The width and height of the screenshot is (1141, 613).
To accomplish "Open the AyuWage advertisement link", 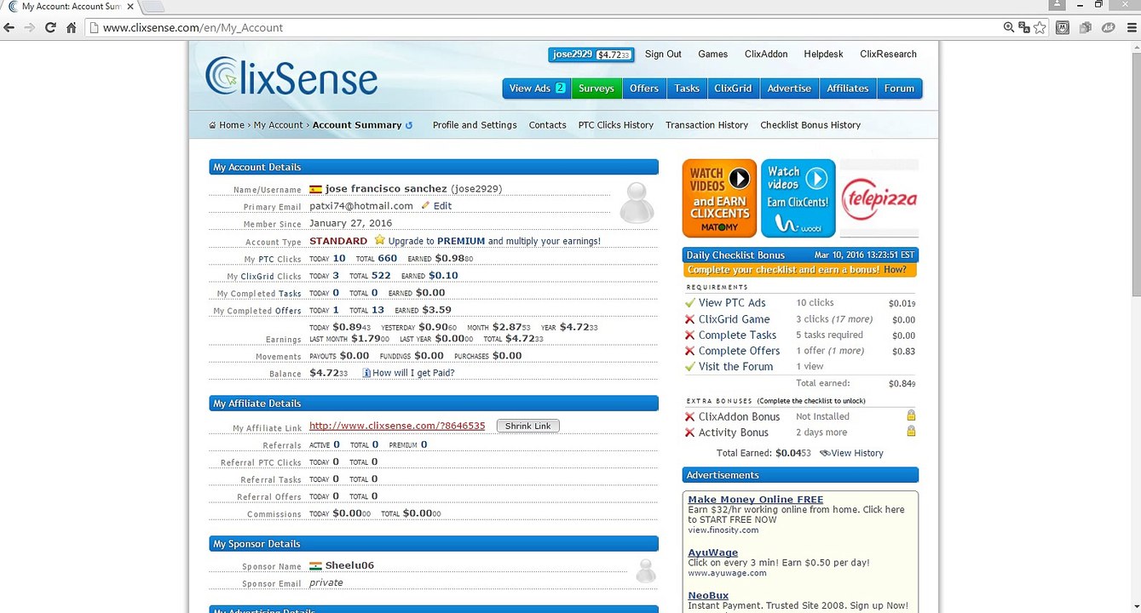I will [x=713, y=553].
